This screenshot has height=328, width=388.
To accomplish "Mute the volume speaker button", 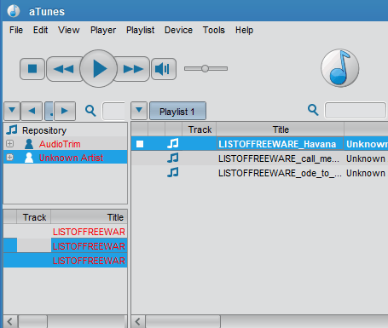I will [x=164, y=69].
